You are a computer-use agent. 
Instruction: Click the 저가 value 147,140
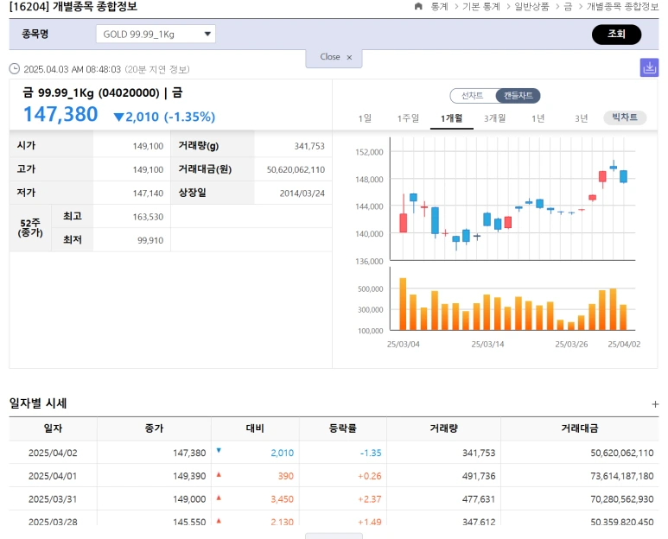[148, 193]
